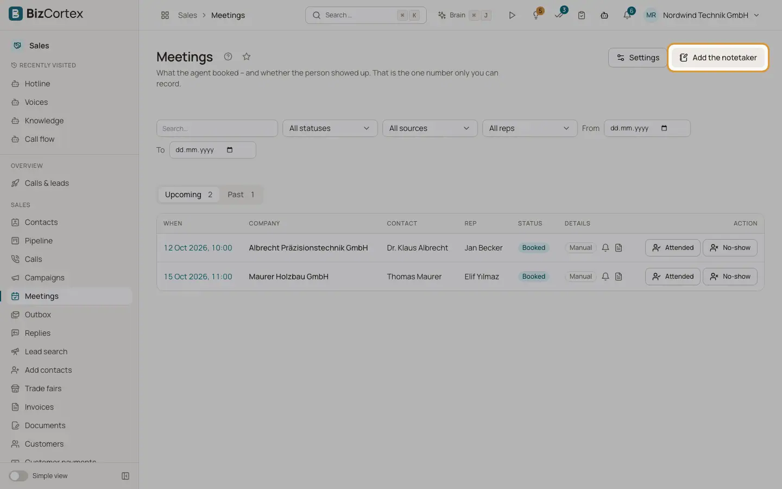The image size is (782, 489).
Task: Click reminder bell in Maurer Holzbau row
Action: pos(606,277)
